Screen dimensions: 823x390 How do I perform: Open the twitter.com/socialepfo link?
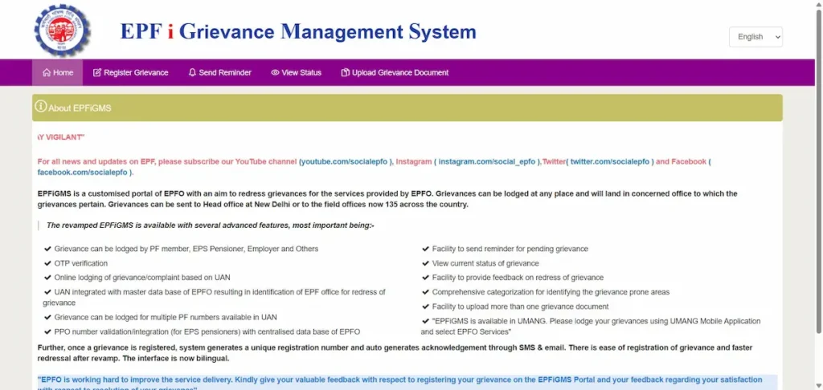(x=611, y=161)
